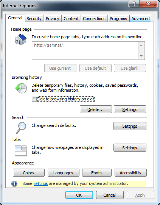Click the blue information icon beside administrator notice
Image resolution: width=160 pixels, height=205 pixels.
click(x=14, y=184)
